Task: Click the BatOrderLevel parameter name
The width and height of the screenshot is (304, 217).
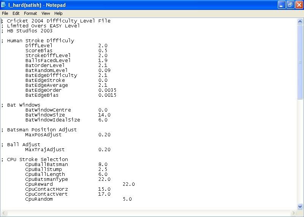Action: coord(45,65)
